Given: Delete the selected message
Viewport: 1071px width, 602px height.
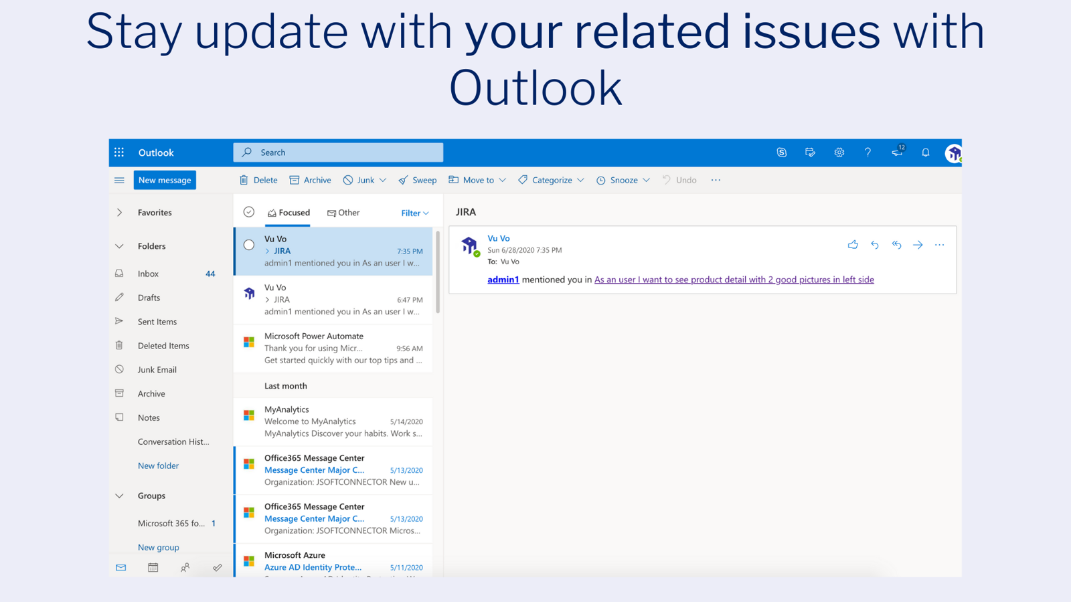Looking at the screenshot, I should pyautogui.click(x=258, y=180).
